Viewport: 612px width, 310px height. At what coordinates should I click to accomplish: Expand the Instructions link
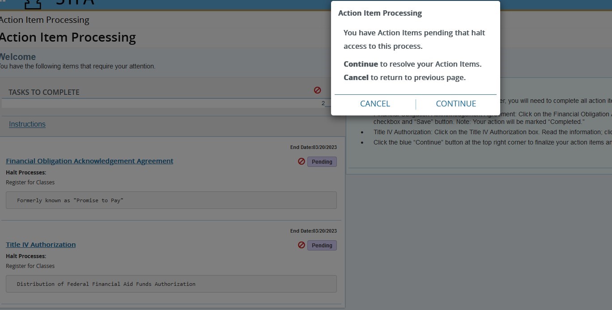27,124
